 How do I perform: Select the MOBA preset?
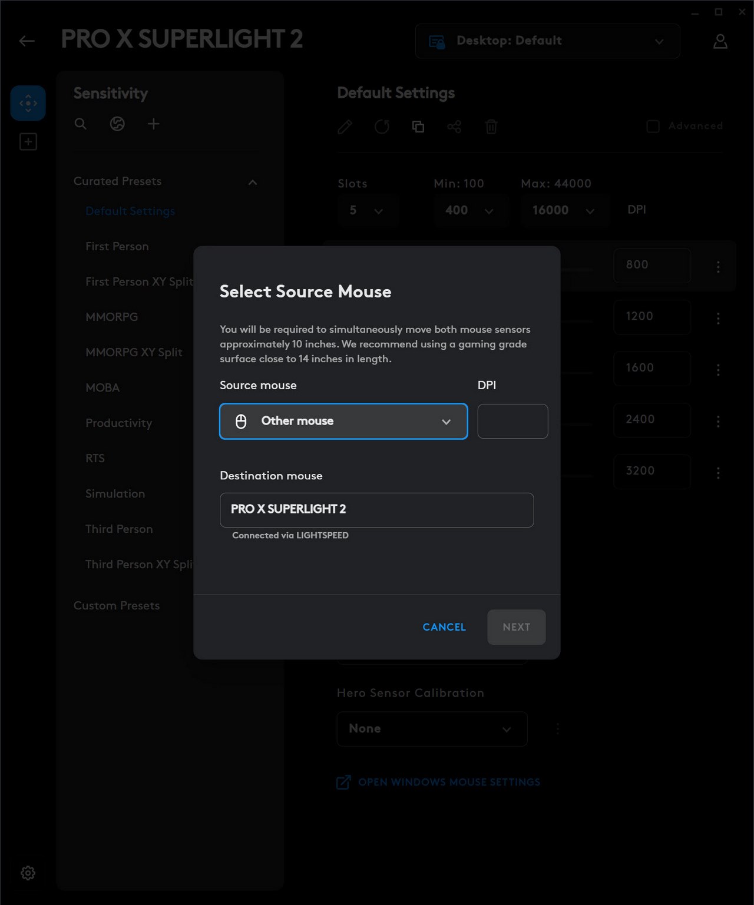(102, 387)
